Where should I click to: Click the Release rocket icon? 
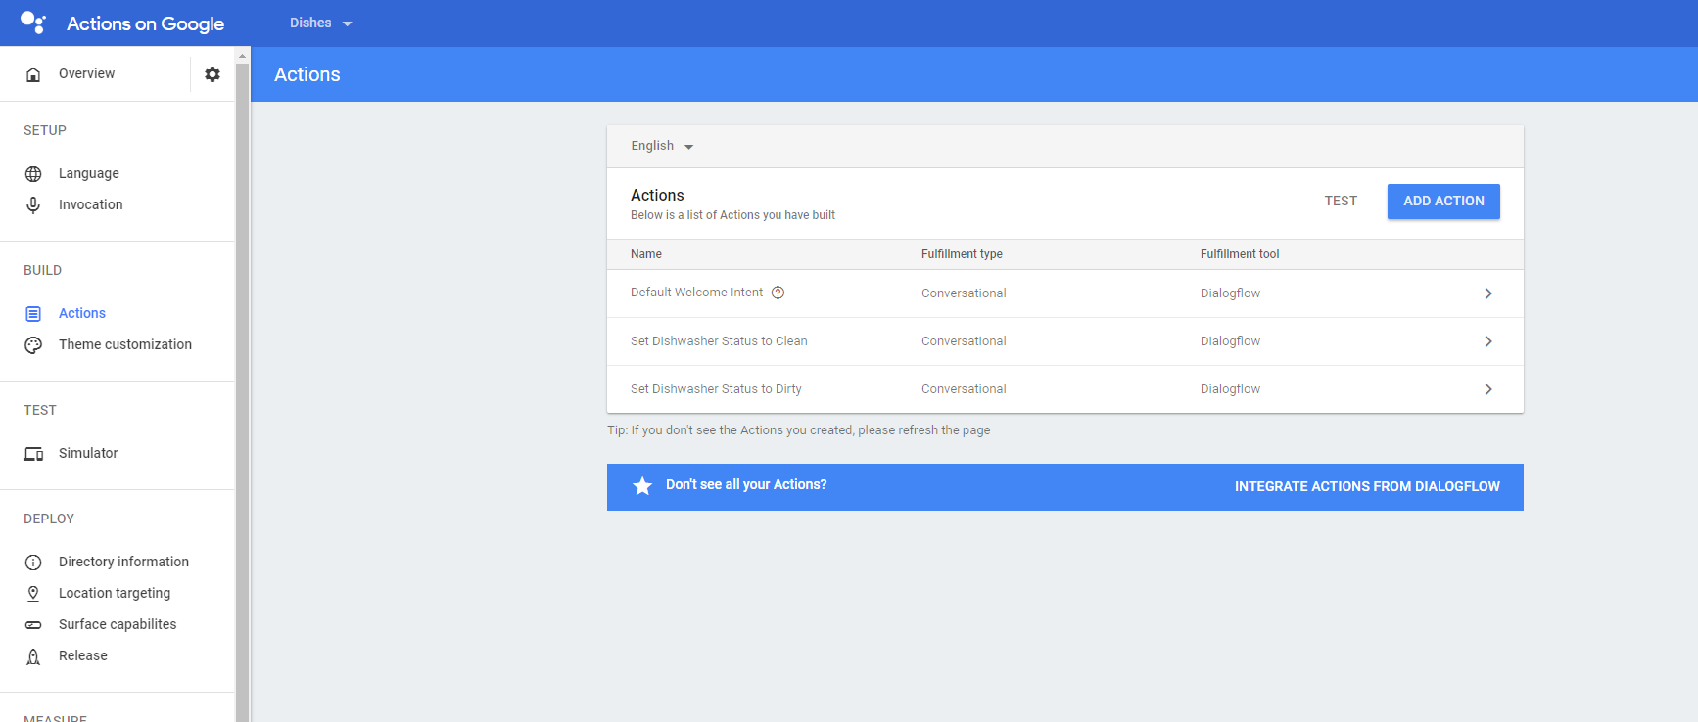point(33,656)
